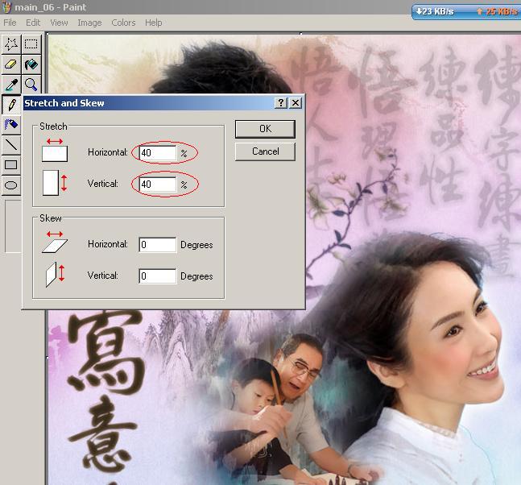
Task: Open the File menu
Action: (10, 23)
